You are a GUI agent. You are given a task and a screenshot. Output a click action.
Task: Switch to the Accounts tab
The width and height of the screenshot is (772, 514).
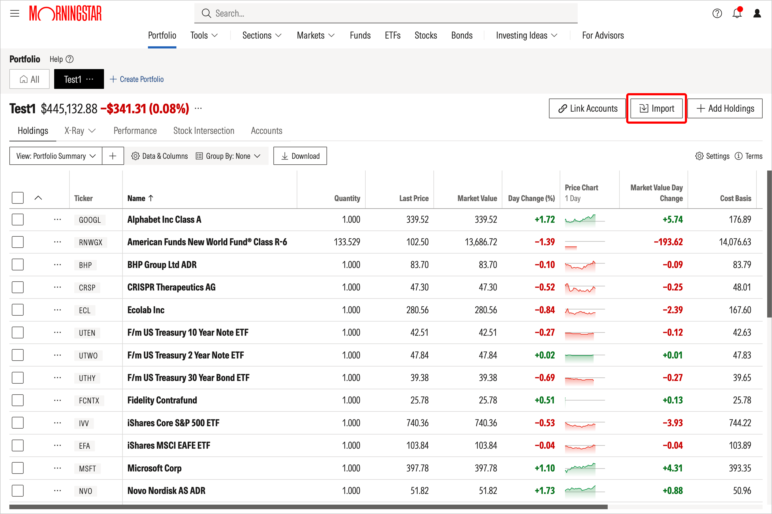[x=266, y=131]
